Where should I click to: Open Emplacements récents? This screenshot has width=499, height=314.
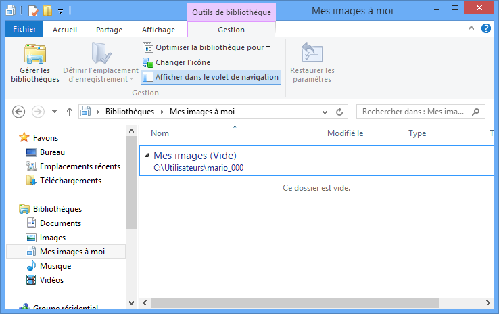click(x=80, y=166)
